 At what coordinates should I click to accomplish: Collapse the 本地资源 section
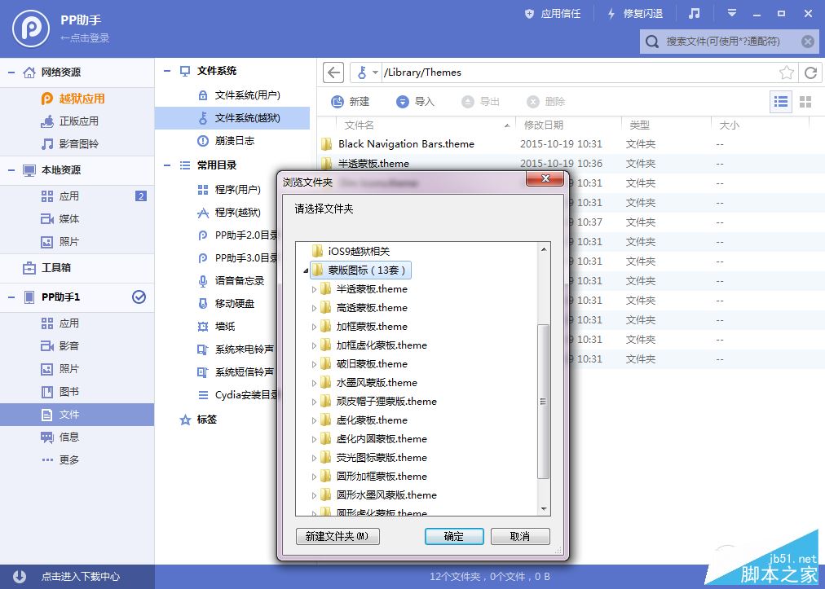pyautogui.click(x=11, y=170)
